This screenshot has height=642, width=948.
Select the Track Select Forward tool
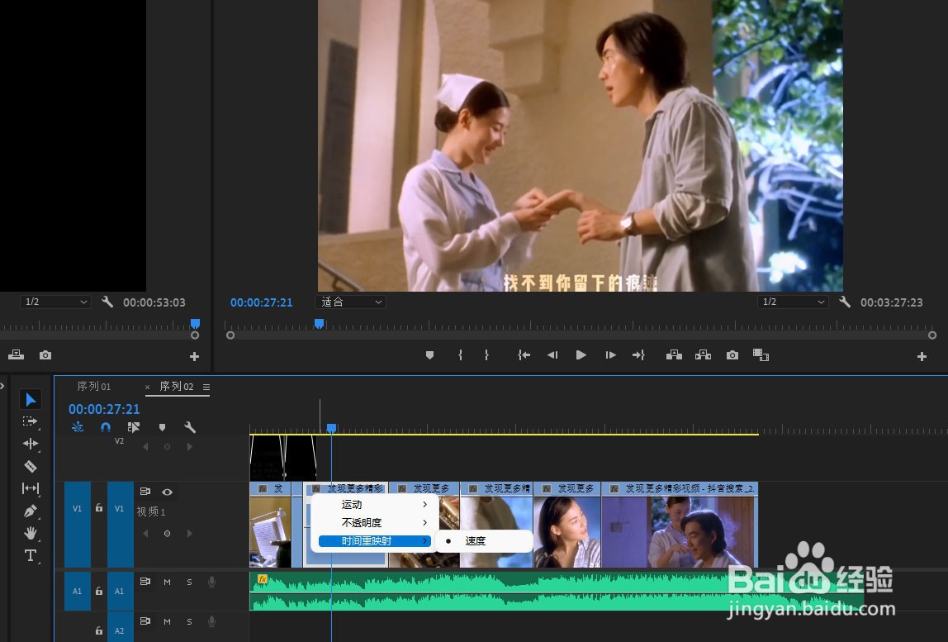tap(30, 421)
